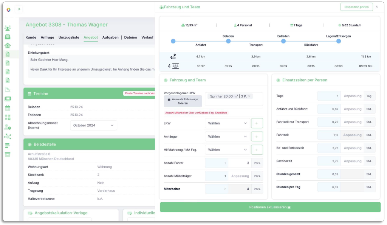
Task: Switch to the Kunde tab
Action: (31, 37)
